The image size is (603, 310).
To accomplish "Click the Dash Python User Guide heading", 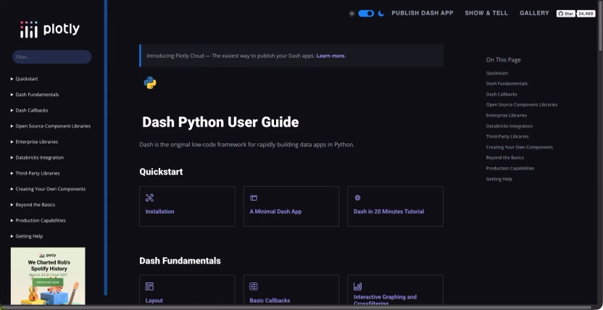I will tap(220, 122).
